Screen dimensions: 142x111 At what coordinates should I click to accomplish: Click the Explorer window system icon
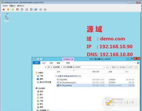34,59
